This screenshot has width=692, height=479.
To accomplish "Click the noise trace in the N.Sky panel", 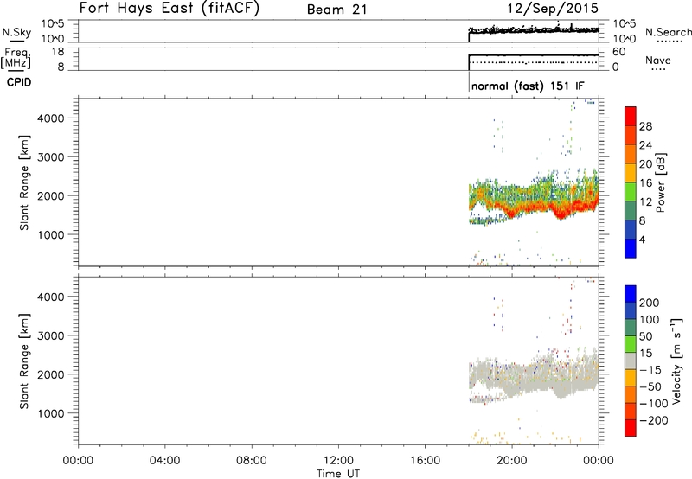I will pyautogui.click(x=534, y=30).
